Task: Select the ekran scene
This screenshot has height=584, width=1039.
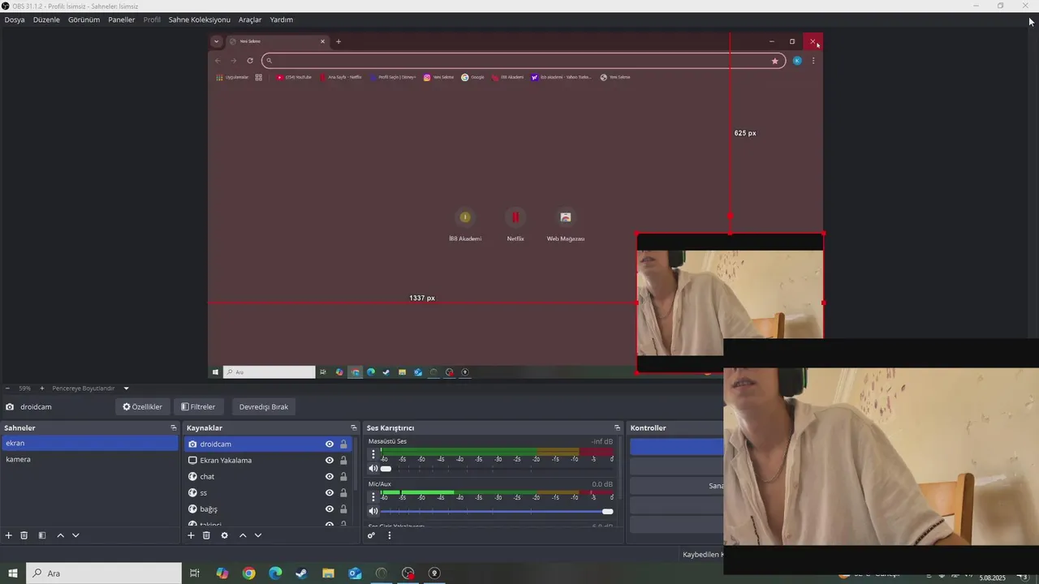Action: click(89, 444)
